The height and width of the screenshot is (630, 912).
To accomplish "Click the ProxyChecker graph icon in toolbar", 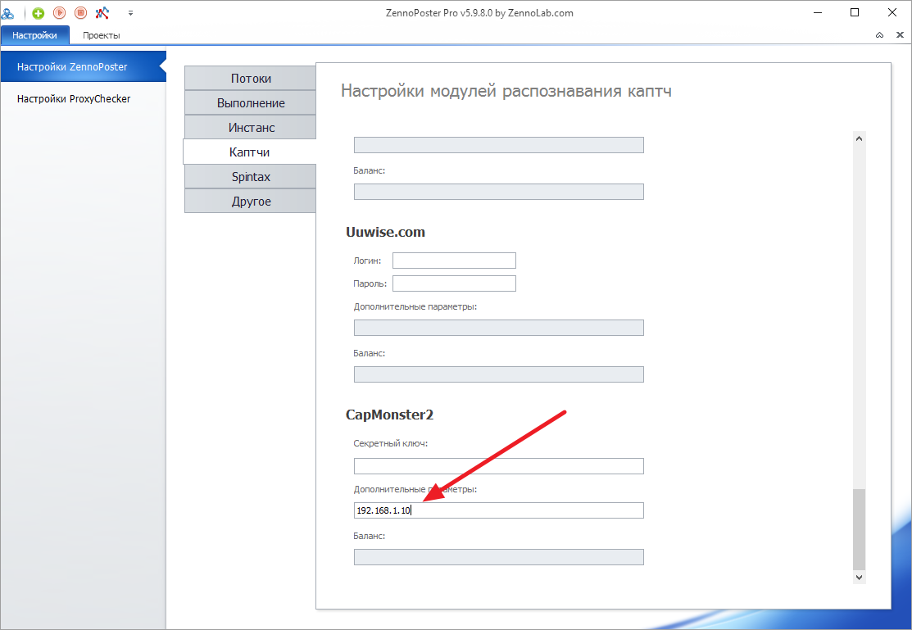I will tap(102, 13).
